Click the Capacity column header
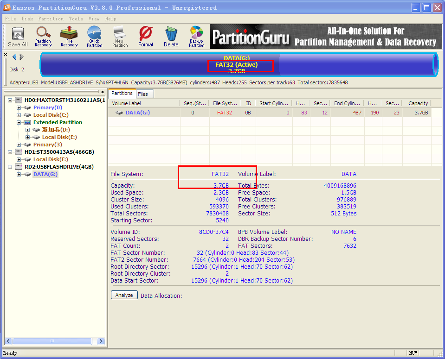445x359 pixels. (x=418, y=103)
